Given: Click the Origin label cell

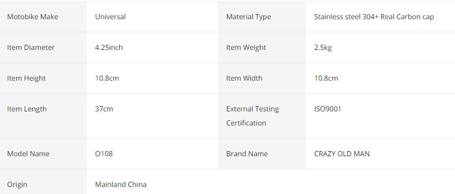Looking at the screenshot, I should coord(43,181).
